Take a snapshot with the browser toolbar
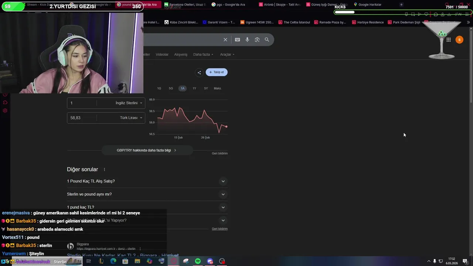Viewport: 473px width, 266px height. click(x=413, y=14)
